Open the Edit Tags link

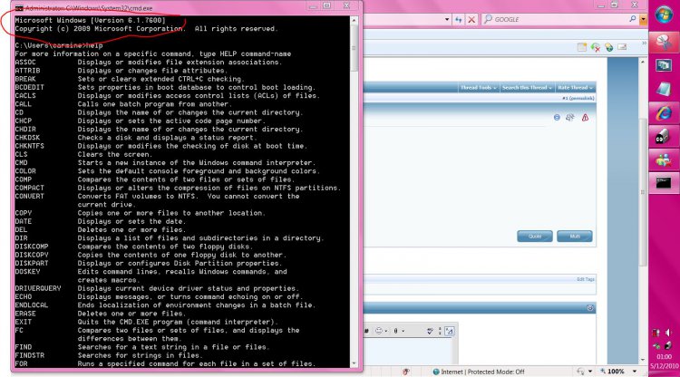[x=585, y=279]
